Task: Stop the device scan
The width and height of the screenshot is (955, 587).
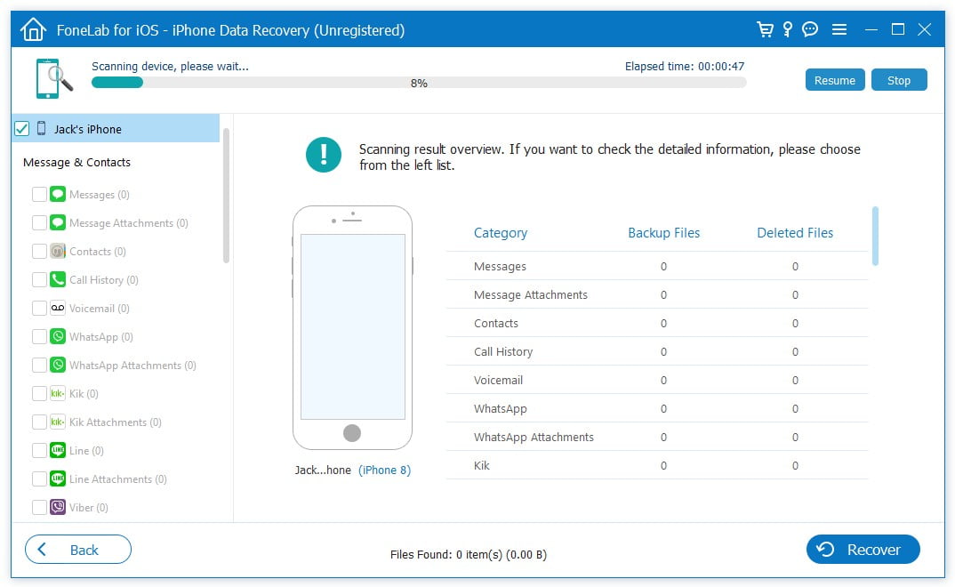Action: 899,80
